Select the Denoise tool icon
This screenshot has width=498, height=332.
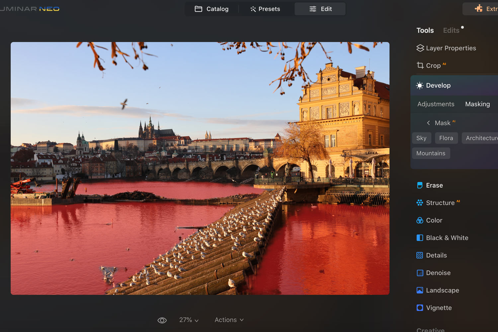[420, 273]
